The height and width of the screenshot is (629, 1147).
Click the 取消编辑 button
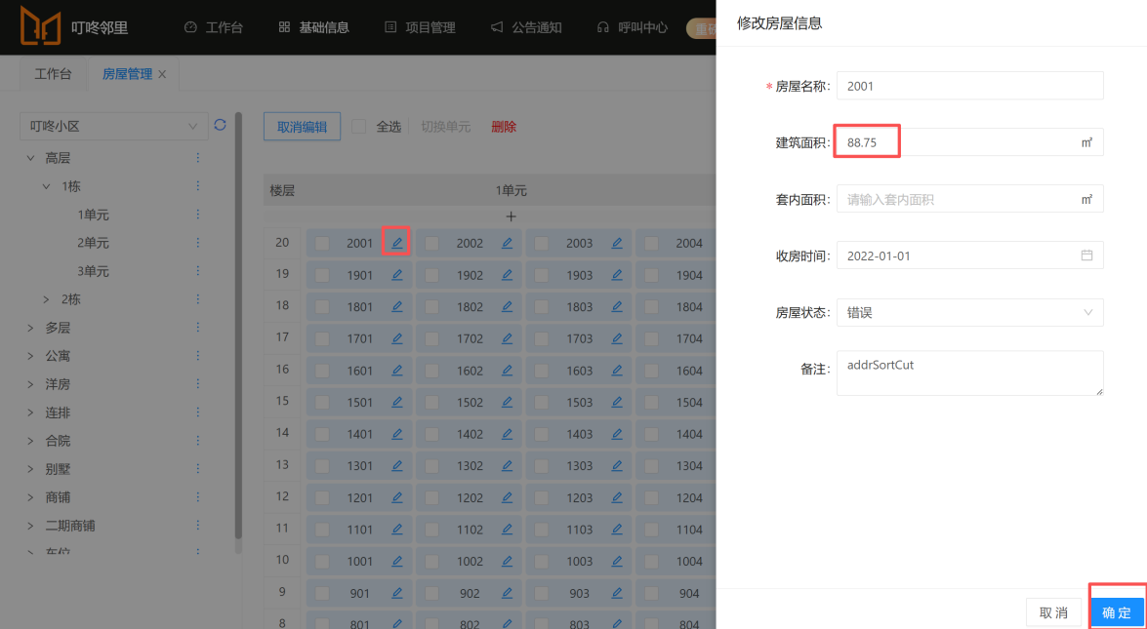click(302, 127)
